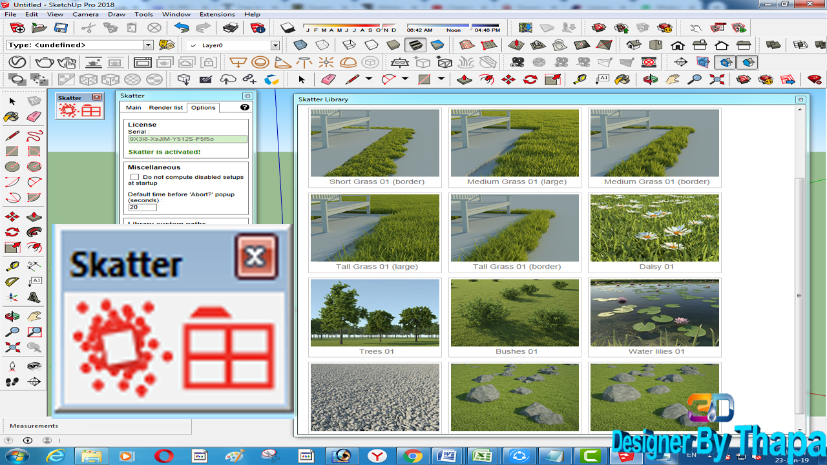Select Sandbox Smoove tool

click(x=516, y=45)
